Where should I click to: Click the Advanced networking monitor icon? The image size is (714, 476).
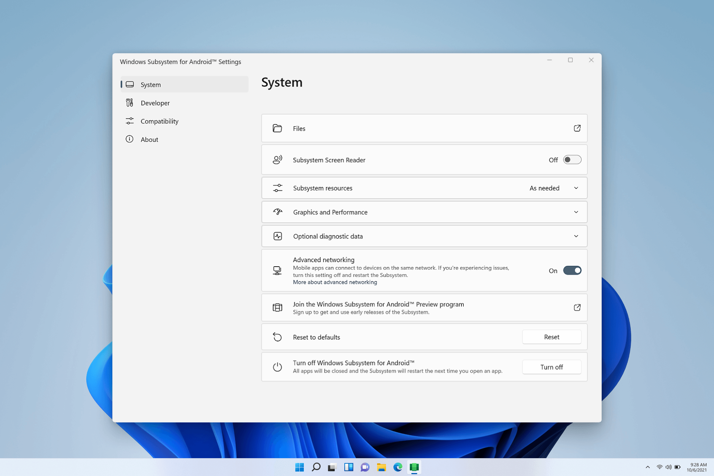pos(277,270)
